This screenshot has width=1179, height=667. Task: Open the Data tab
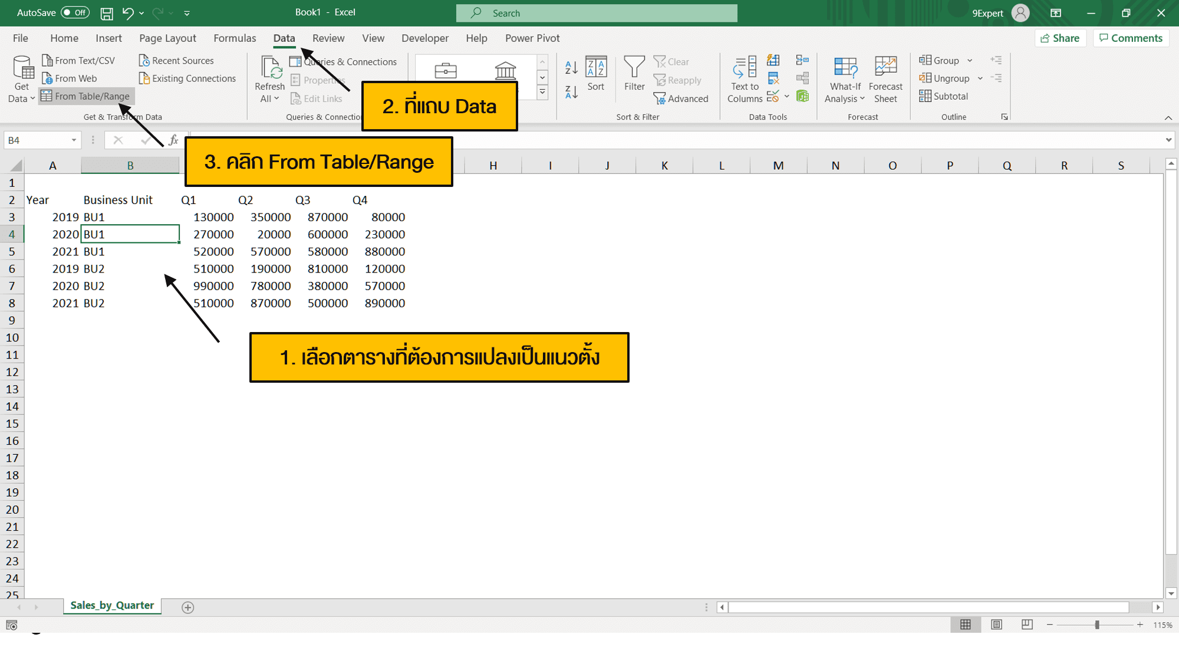284,38
